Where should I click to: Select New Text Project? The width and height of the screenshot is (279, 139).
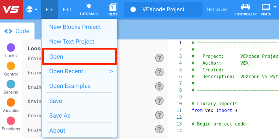[x=72, y=42]
